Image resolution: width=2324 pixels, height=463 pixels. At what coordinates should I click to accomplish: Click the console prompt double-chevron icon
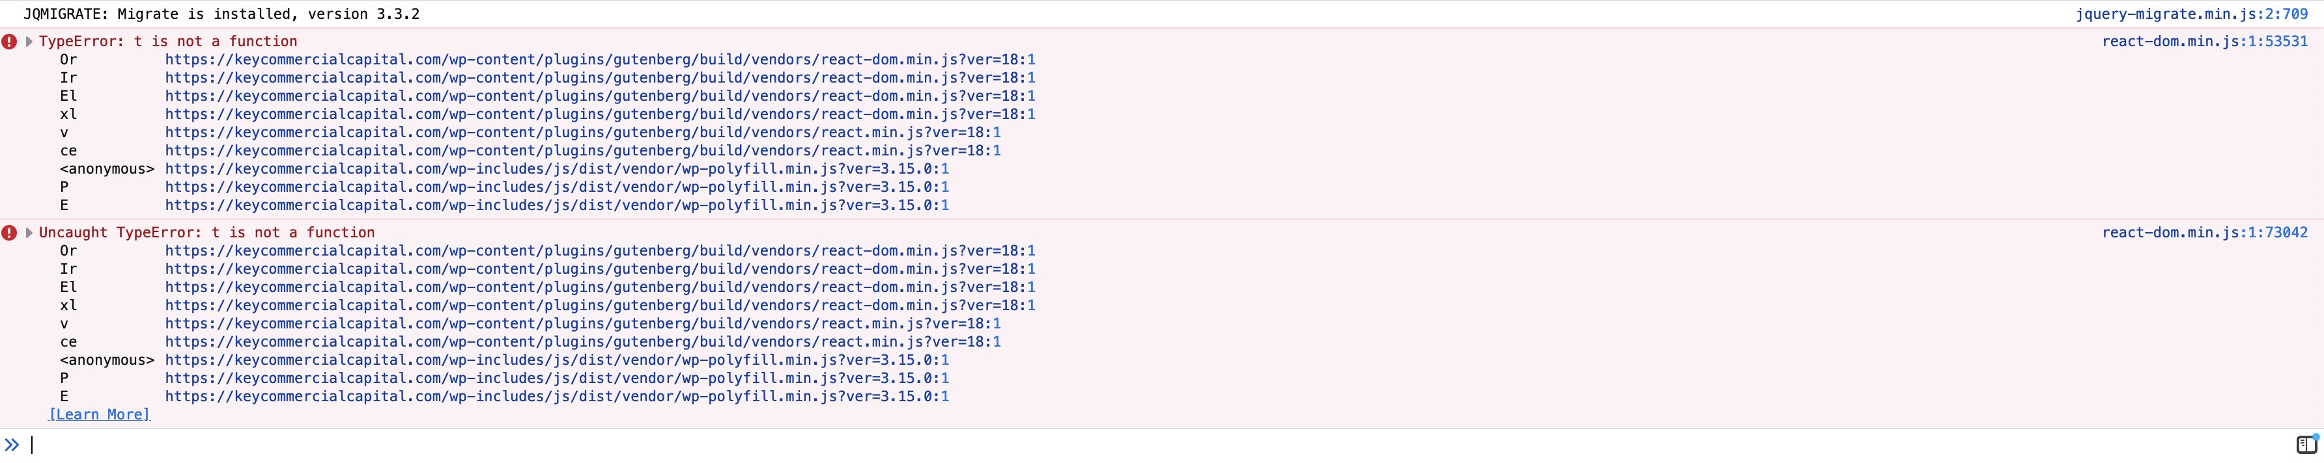(12, 444)
